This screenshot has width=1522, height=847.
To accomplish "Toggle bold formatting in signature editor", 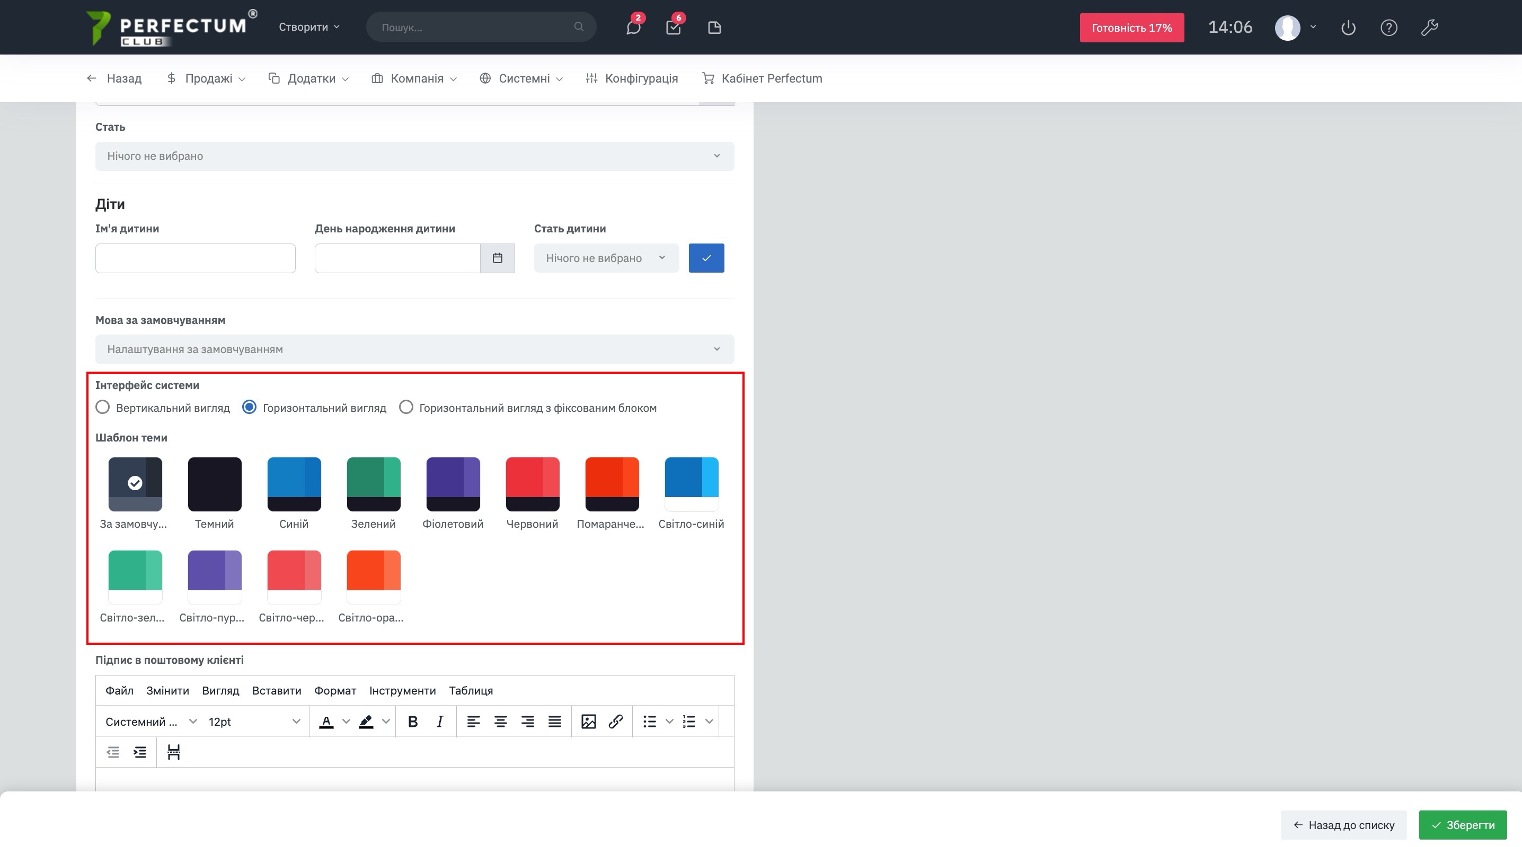I will point(413,722).
